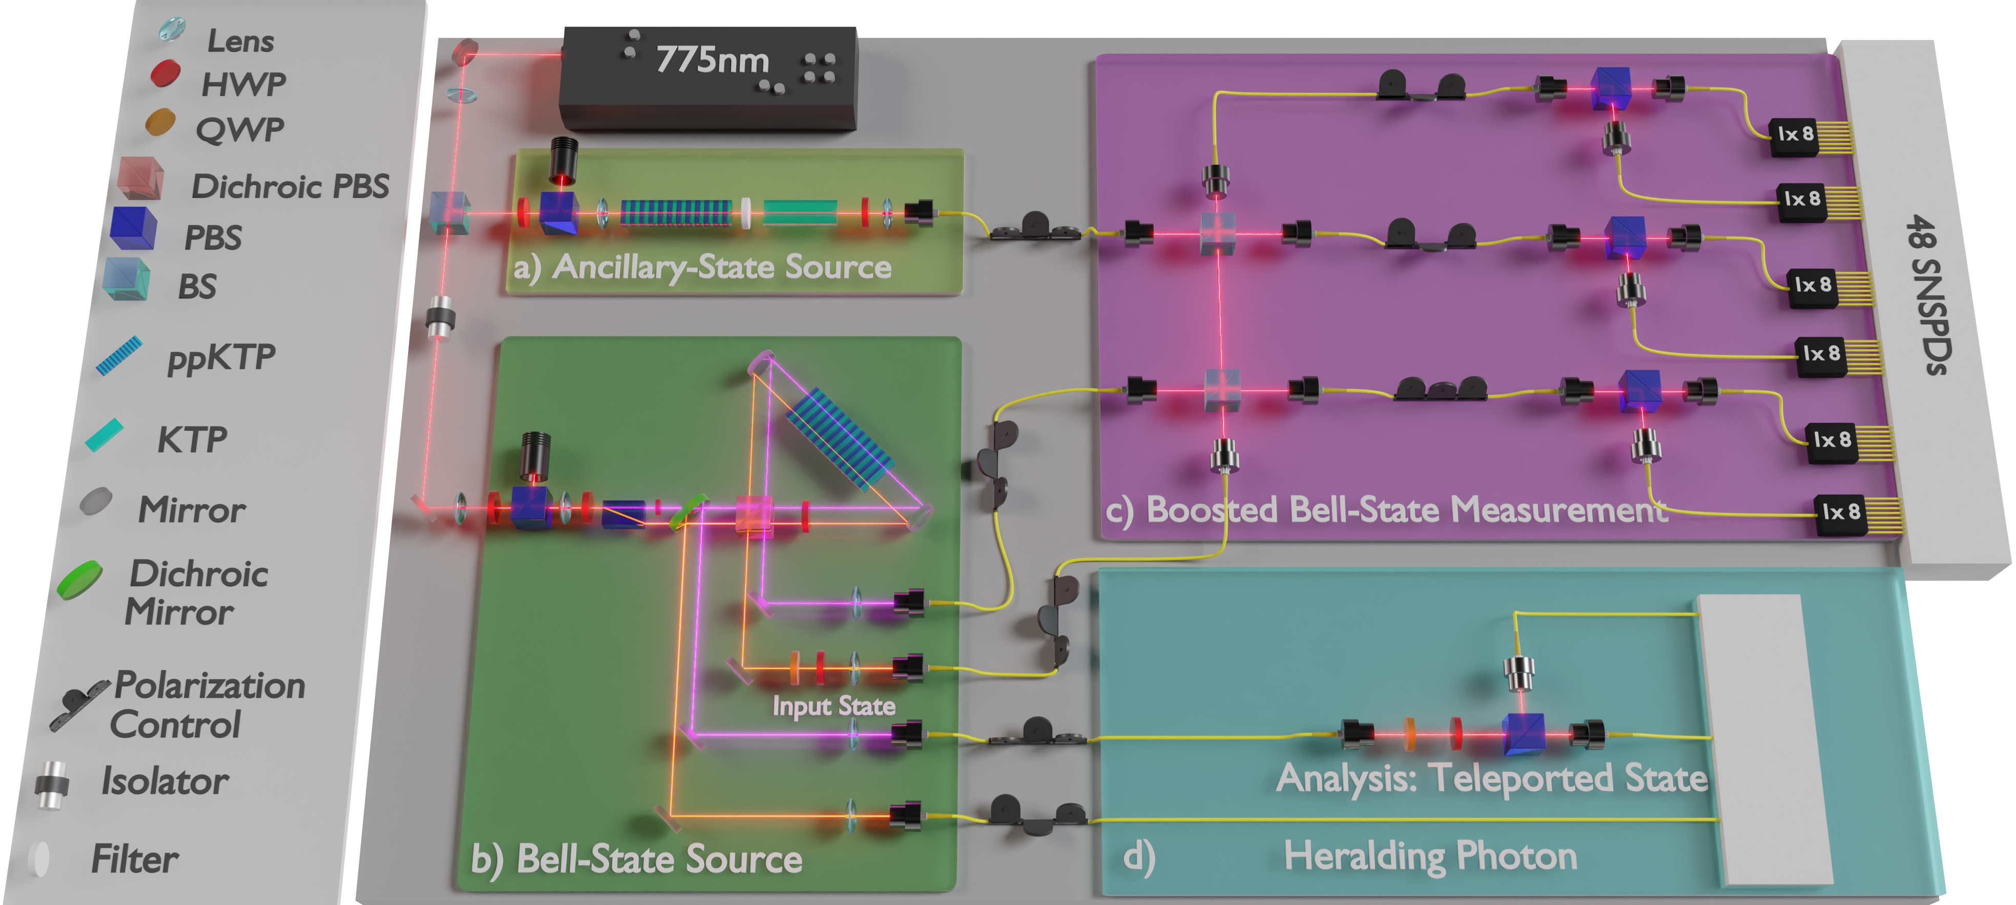This screenshot has width=2016, height=905.
Task: Click the Isolator legend icon
Action: click(52, 785)
